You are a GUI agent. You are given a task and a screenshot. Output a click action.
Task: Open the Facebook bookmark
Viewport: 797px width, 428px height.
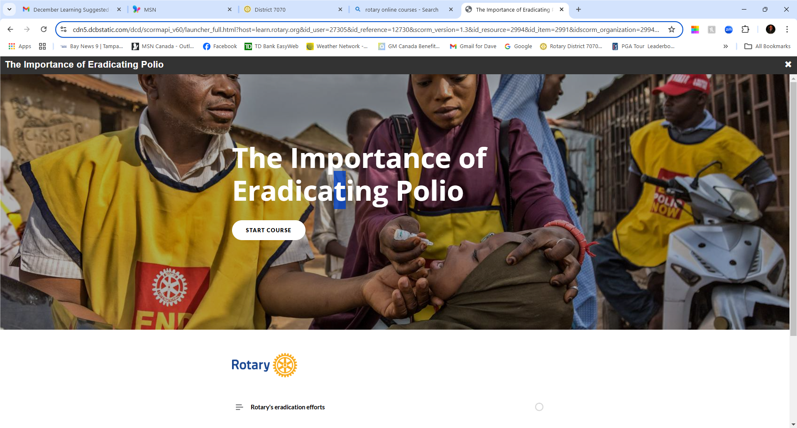tap(220, 46)
